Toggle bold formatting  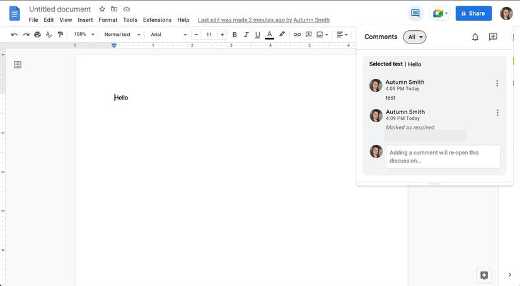(234, 35)
